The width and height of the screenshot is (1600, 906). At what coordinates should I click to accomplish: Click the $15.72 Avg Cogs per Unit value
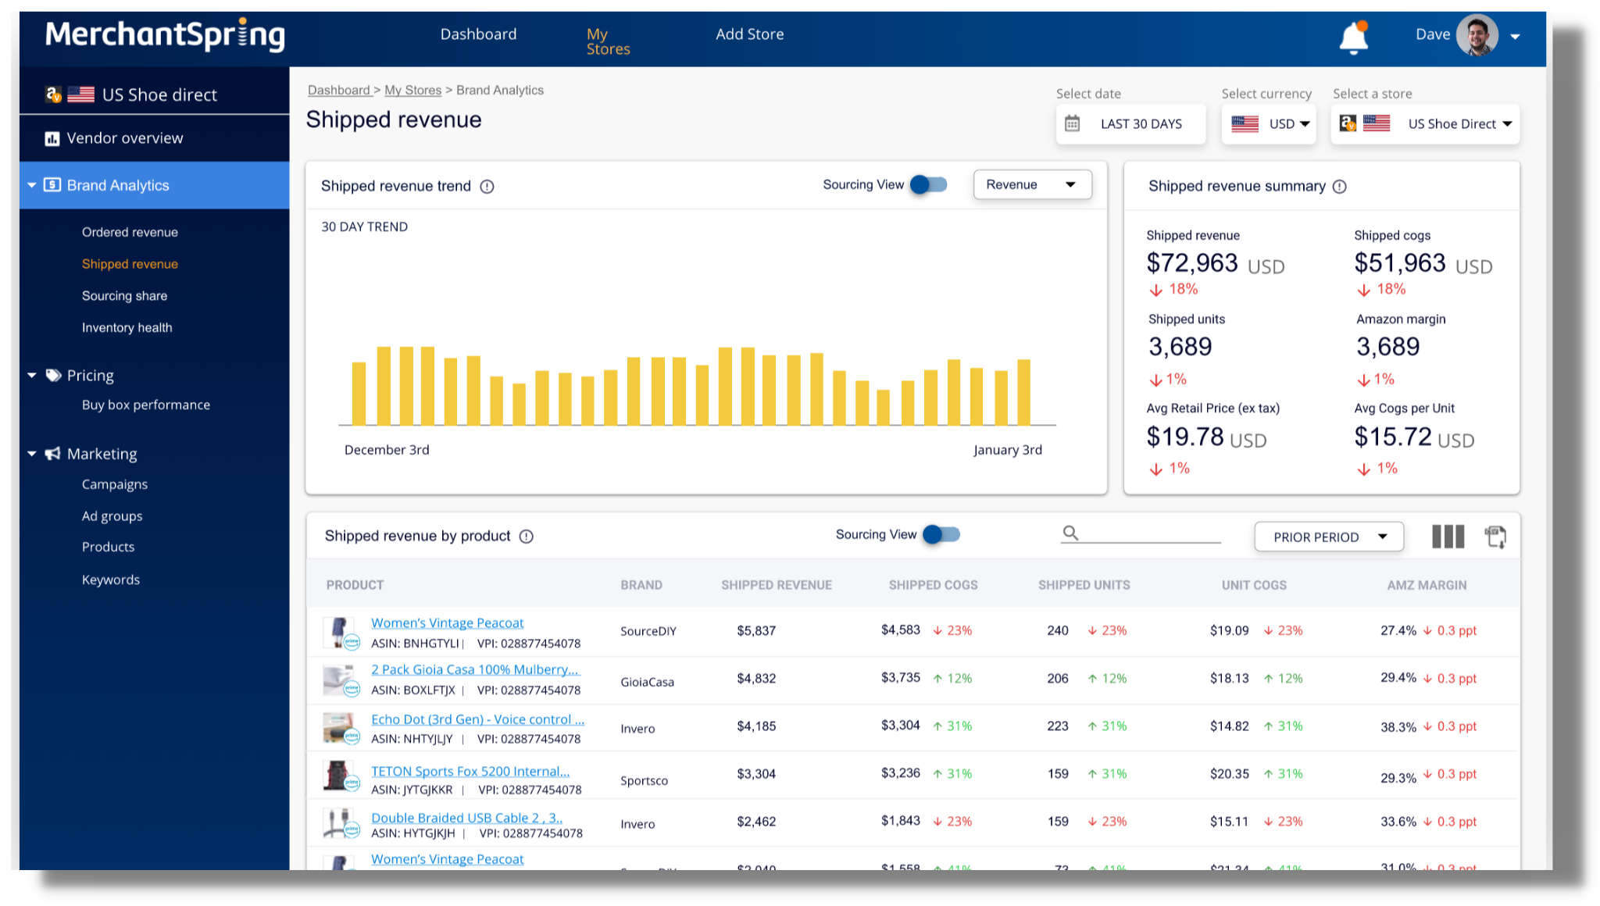pos(1393,437)
